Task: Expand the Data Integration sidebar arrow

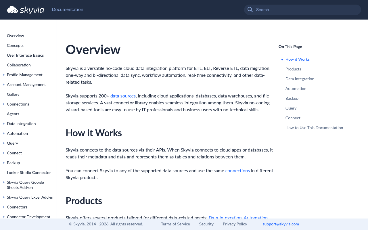Action: [x=4, y=124]
